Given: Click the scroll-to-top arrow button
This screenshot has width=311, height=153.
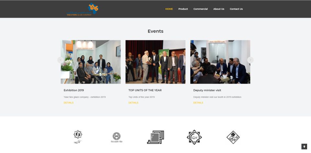Looking at the screenshot, I should click(x=304, y=147).
